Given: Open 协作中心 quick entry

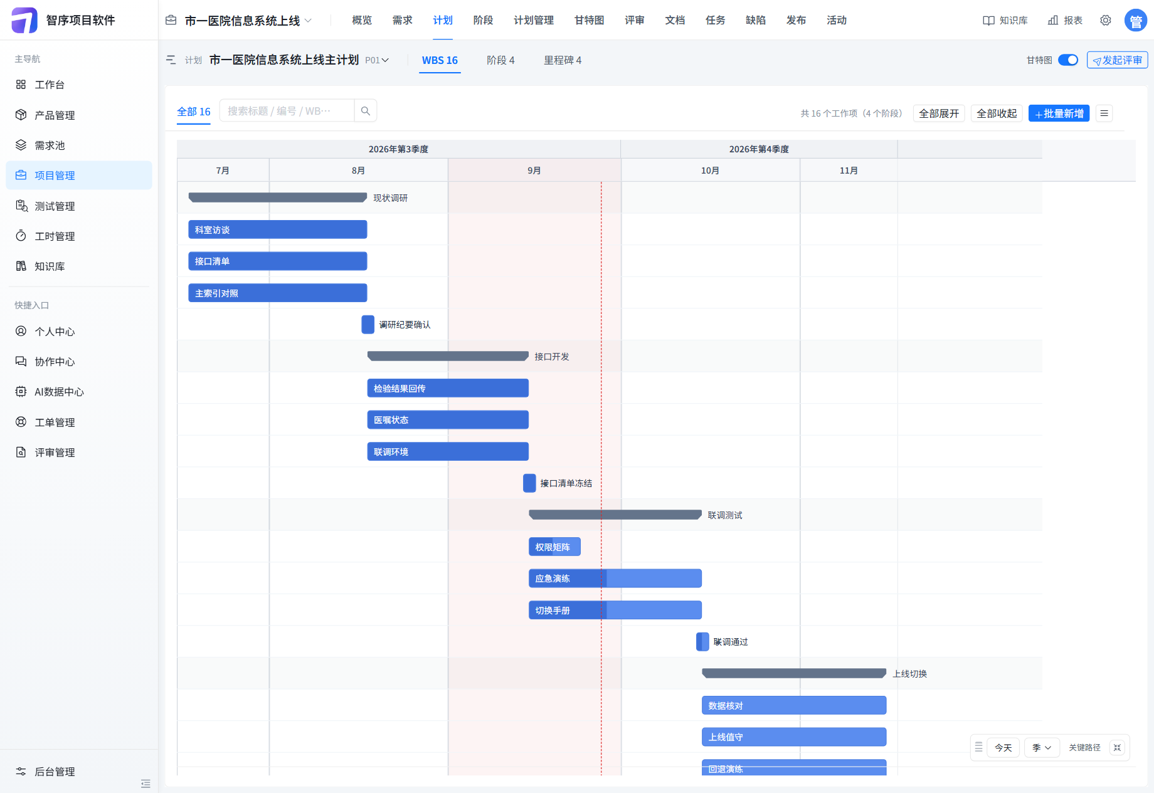Looking at the screenshot, I should [78, 362].
